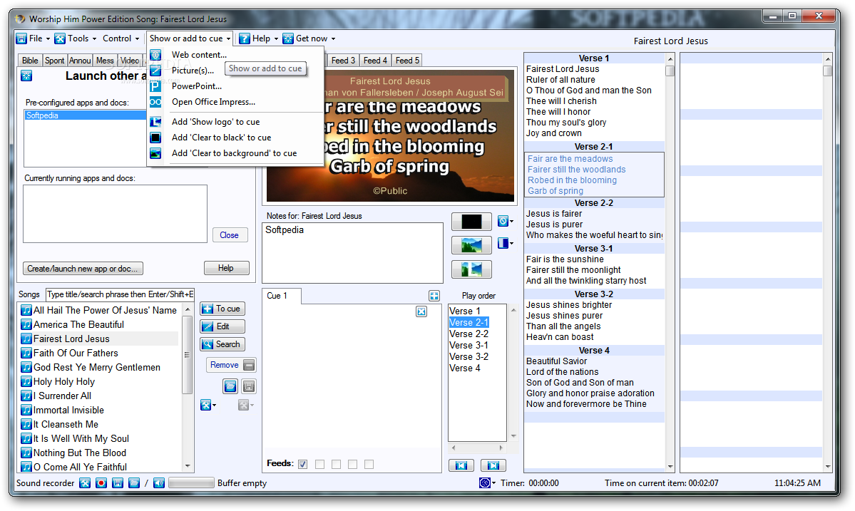This screenshot has width=855, height=511.
Task: Open the Help menu dropdown
Action: point(259,38)
